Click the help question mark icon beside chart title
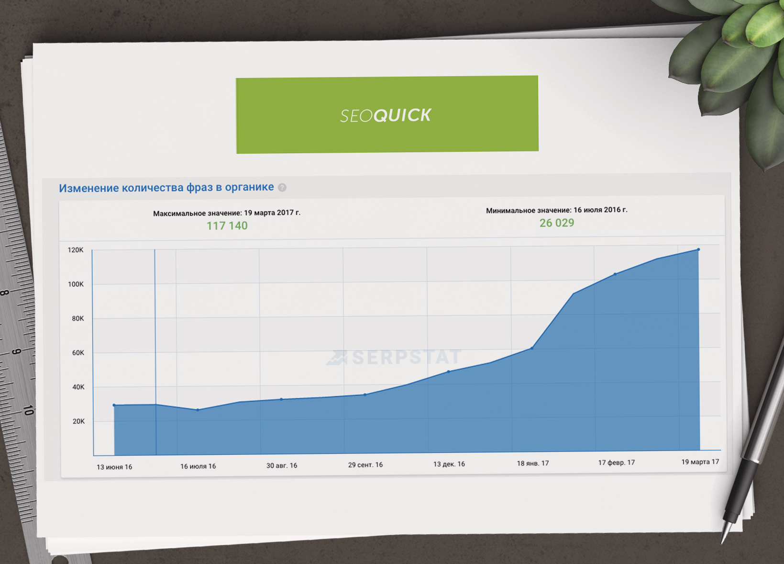 [282, 187]
